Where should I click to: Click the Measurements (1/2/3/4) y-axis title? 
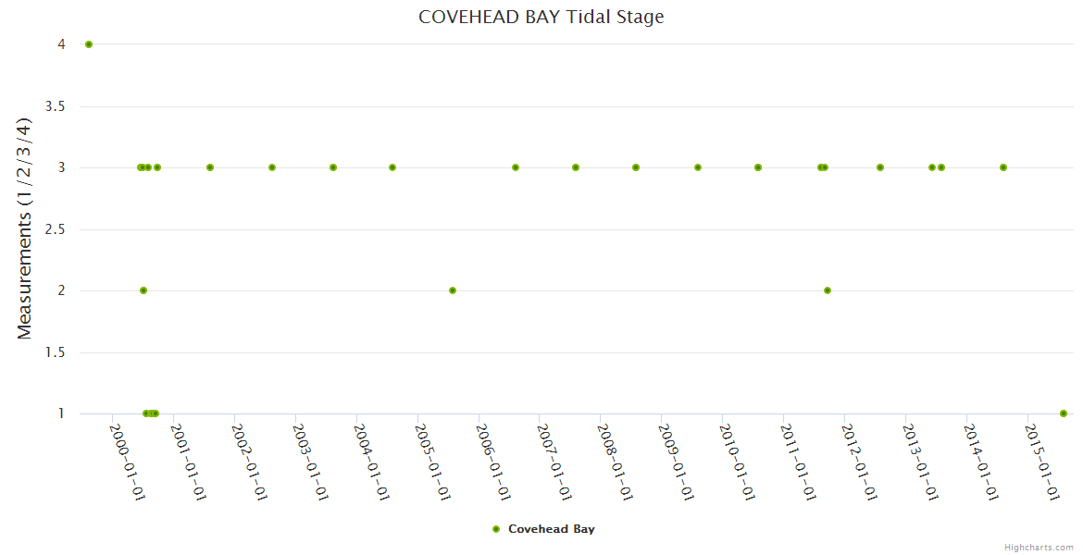[25, 228]
